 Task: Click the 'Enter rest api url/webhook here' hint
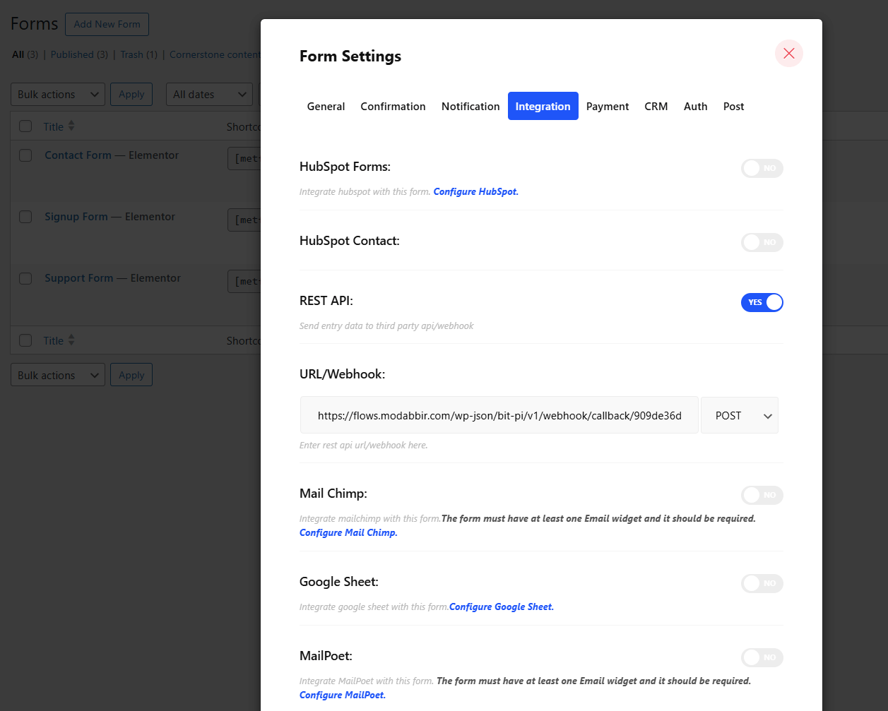coord(363,445)
